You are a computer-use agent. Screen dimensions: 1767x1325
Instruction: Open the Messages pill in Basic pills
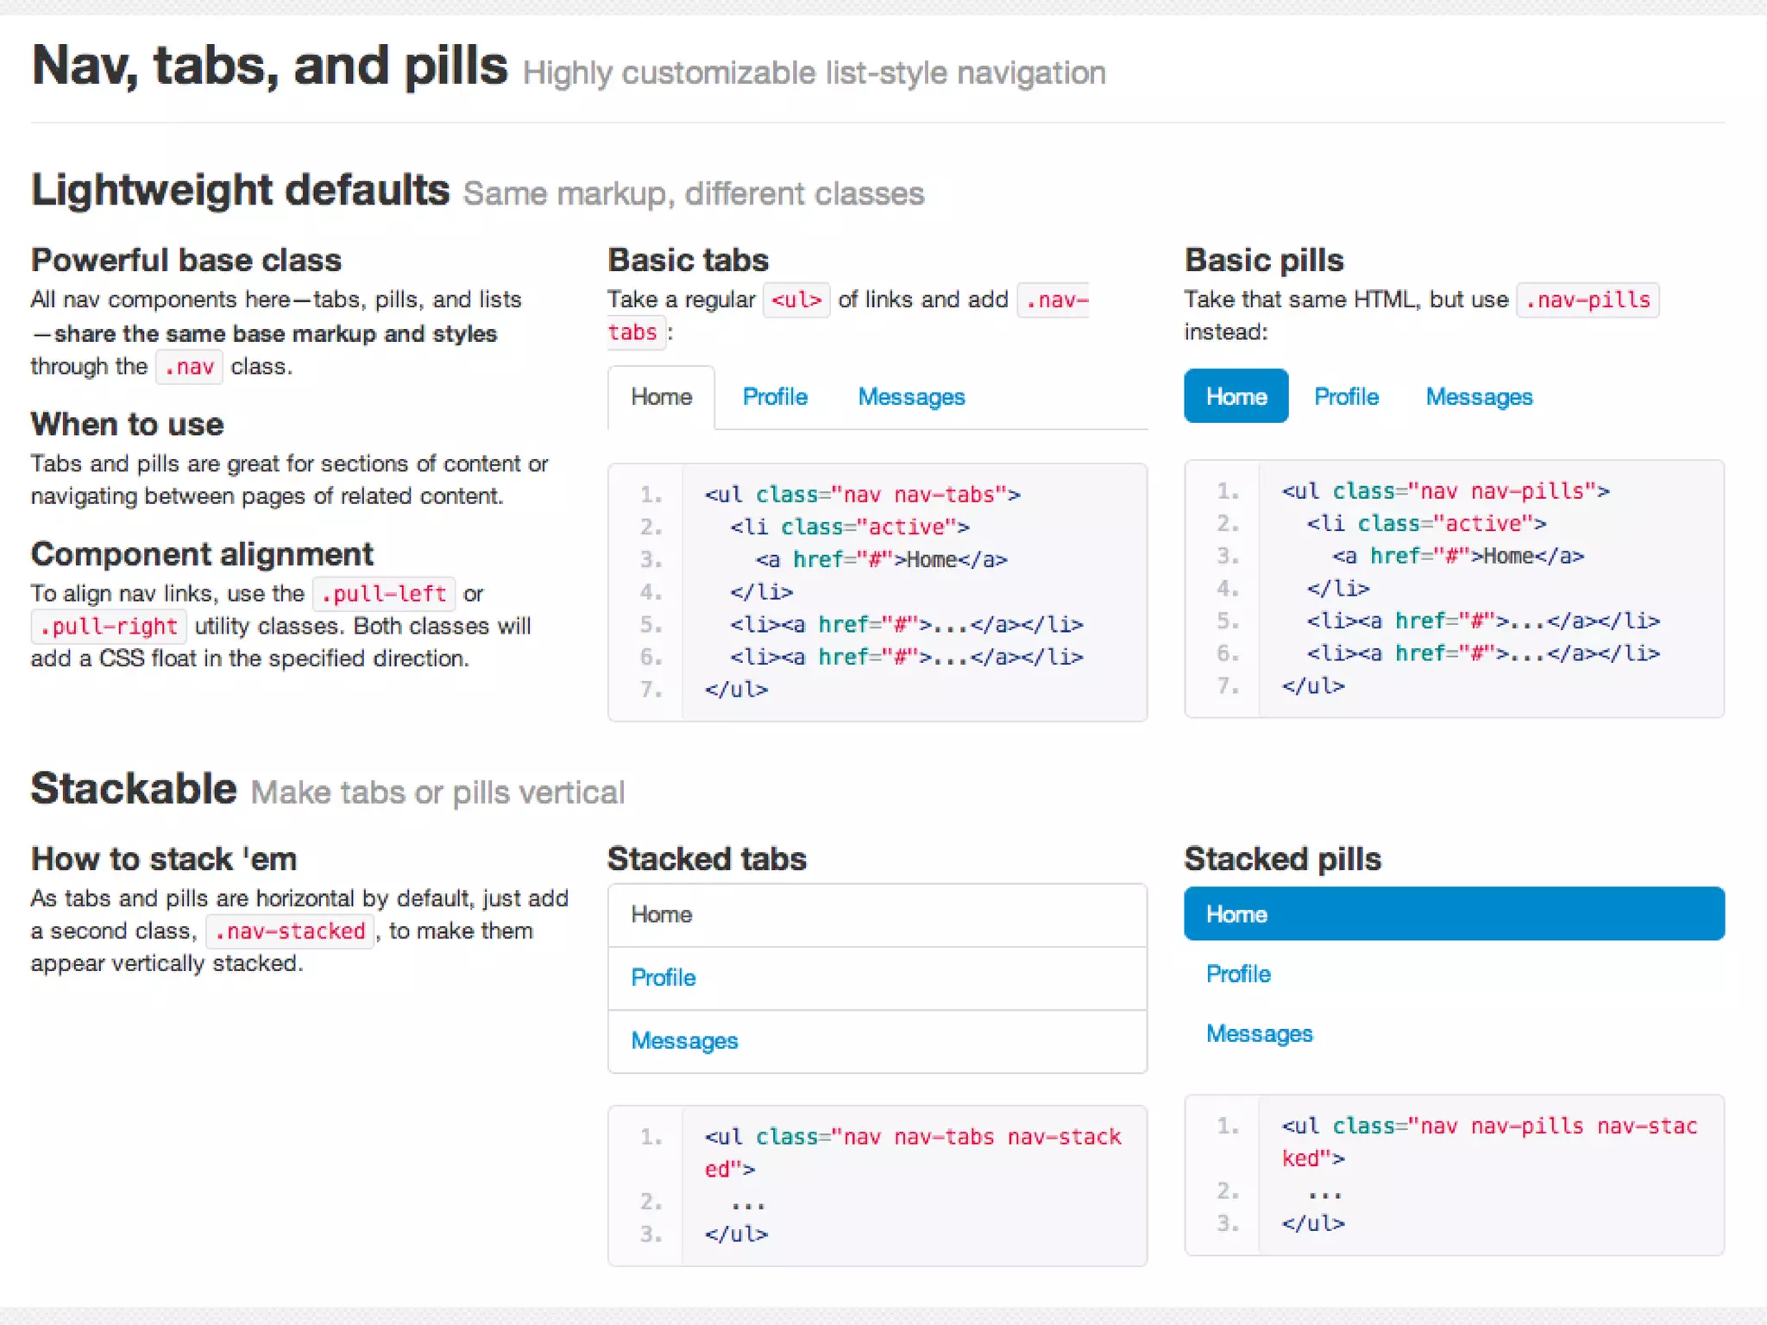click(1479, 397)
